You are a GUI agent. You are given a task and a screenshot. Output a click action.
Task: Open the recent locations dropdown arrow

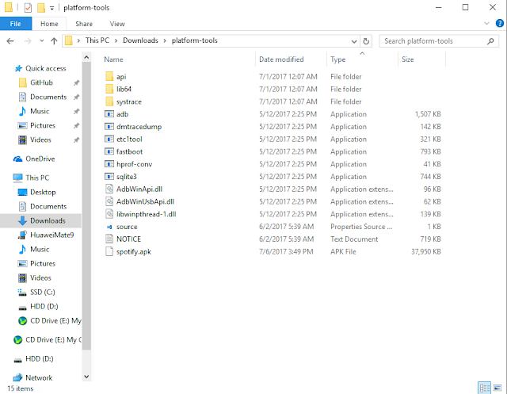[x=42, y=41]
